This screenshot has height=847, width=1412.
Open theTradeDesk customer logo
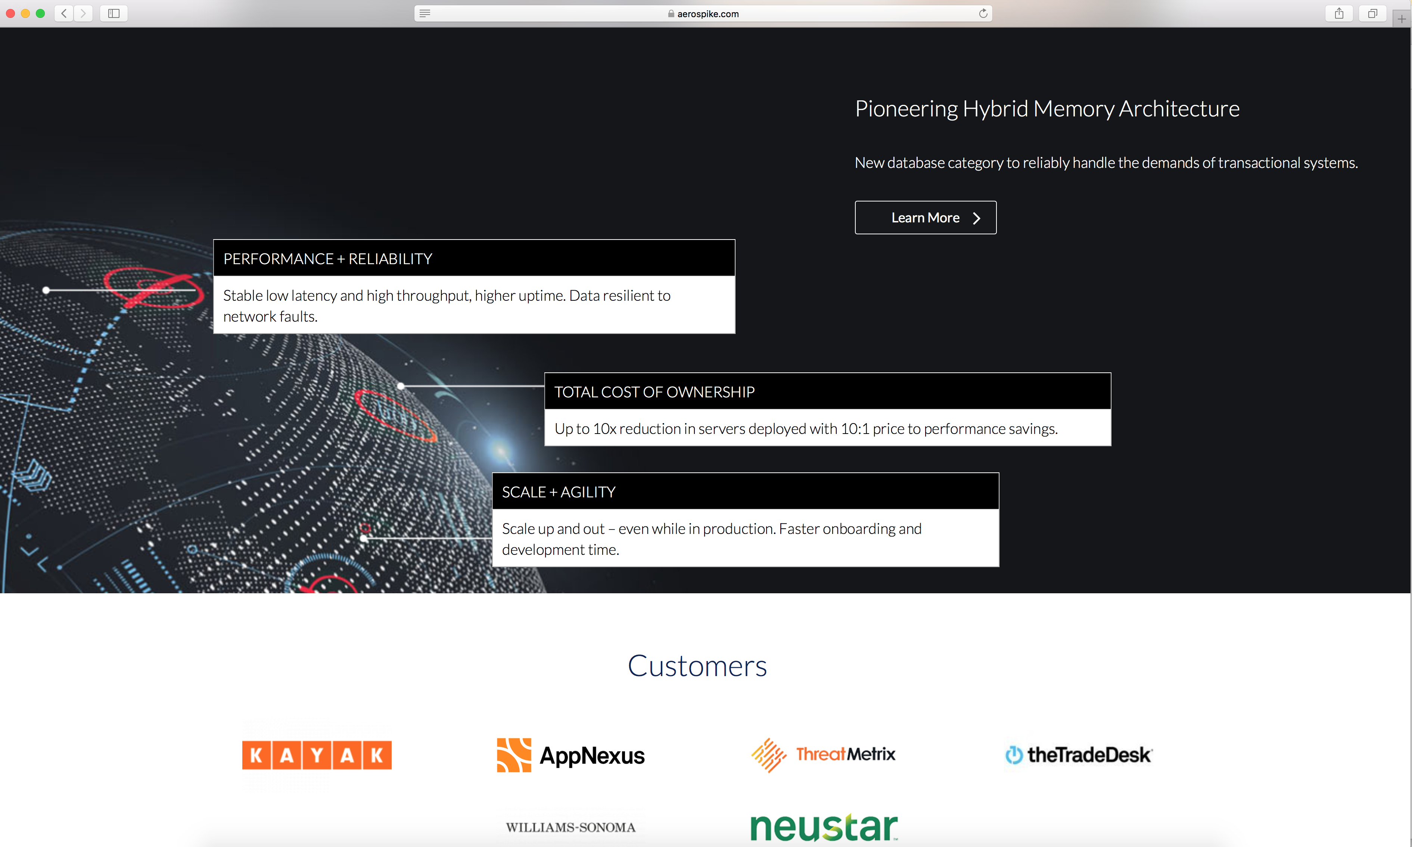(x=1079, y=754)
